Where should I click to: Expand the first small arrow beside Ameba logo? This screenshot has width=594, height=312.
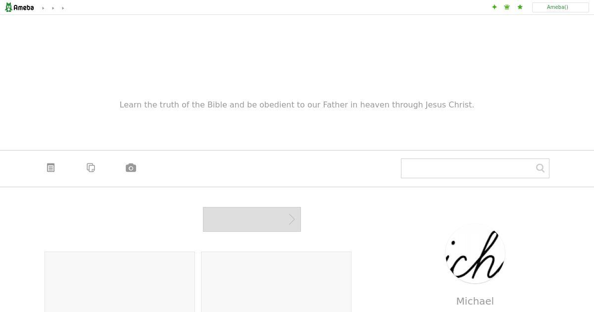[43, 8]
